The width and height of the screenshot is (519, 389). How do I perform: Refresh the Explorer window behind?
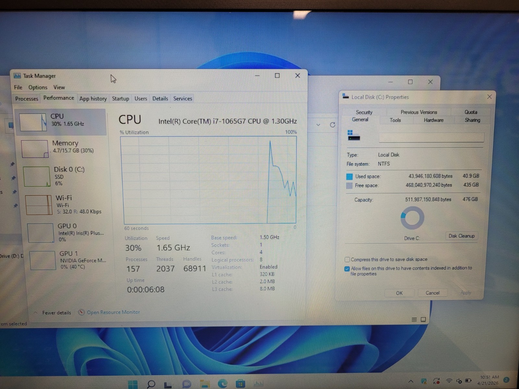pyautogui.click(x=332, y=125)
